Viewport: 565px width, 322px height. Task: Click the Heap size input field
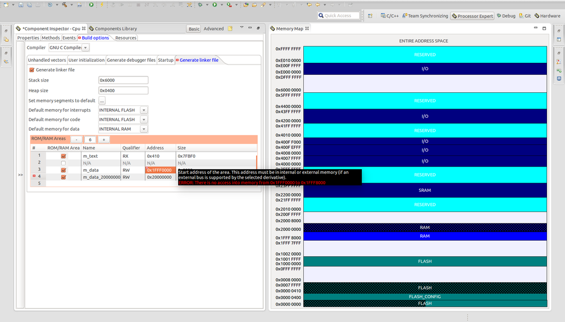click(x=123, y=91)
